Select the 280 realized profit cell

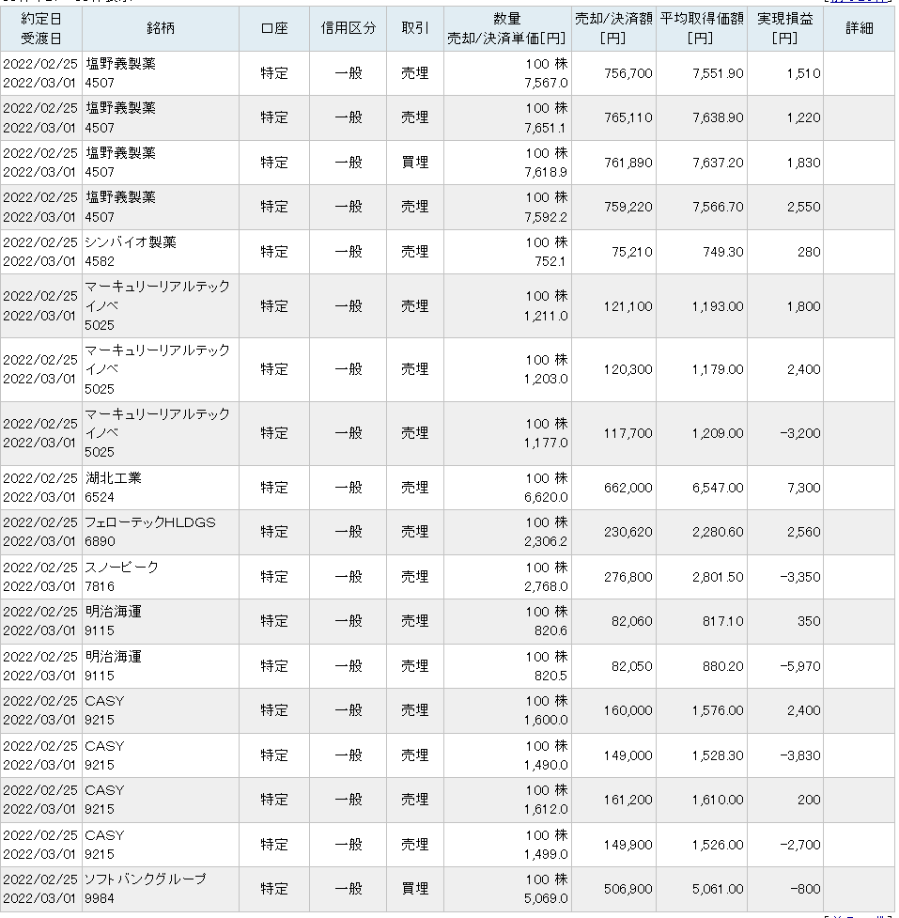(785, 252)
